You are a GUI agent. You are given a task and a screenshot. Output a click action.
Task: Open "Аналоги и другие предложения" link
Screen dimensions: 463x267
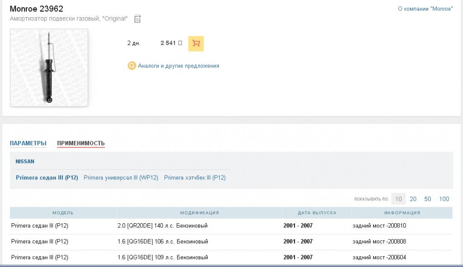[x=178, y=66]
